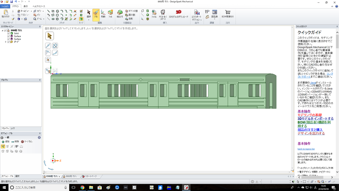The width and height of the screenshot is (339, 191).
Task: Click the back to topics list link
Action: [306, 149]
